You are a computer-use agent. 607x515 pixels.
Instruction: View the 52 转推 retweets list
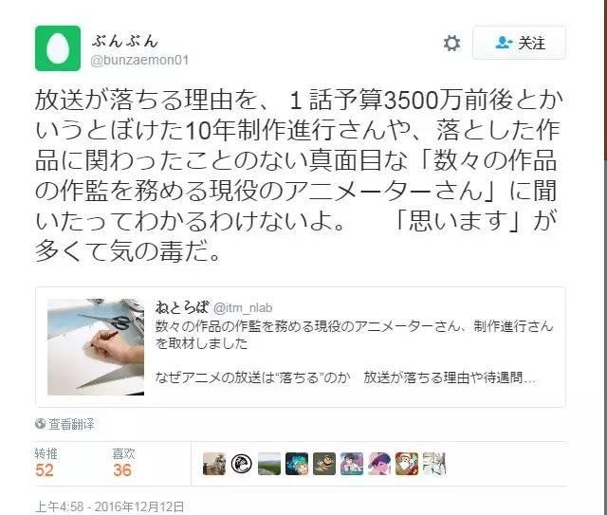(x=46, y=462)
